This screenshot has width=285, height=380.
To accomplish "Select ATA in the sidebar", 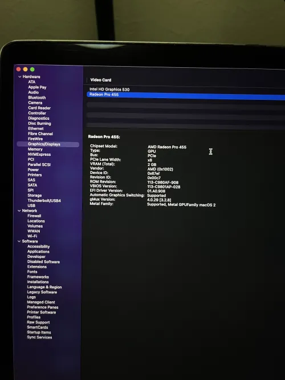I will 32,82.
